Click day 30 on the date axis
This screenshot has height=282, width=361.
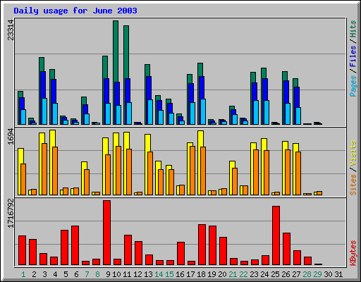(328, 274)
